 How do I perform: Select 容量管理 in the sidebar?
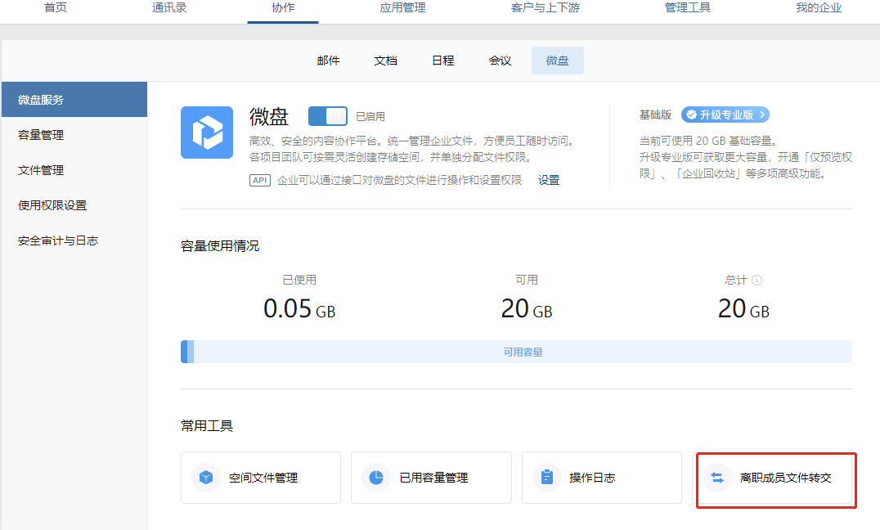pyautogui.click(x=41, y=135)
